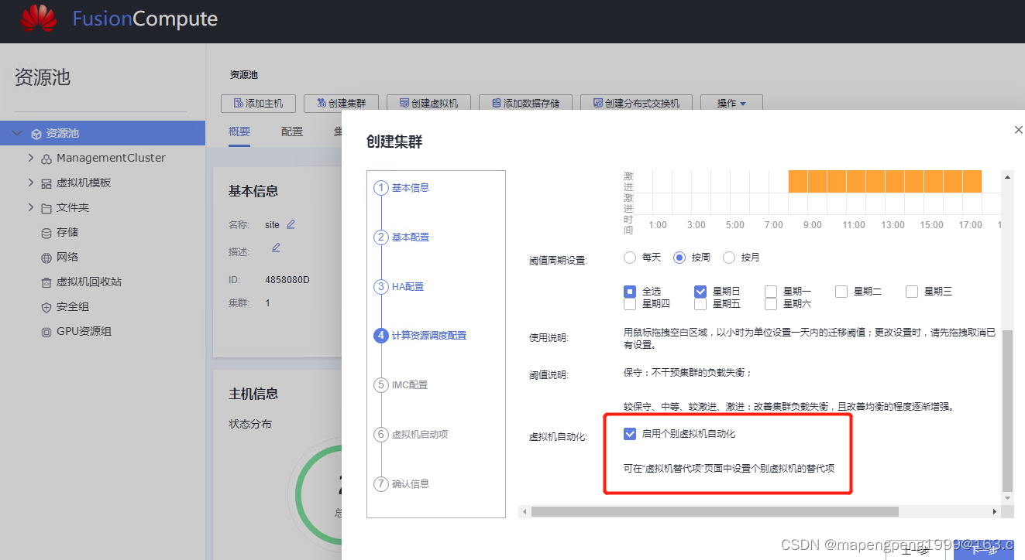
Task: Switch to the 配置 tab
Action: pyautogui.click(x=292, y=131)
